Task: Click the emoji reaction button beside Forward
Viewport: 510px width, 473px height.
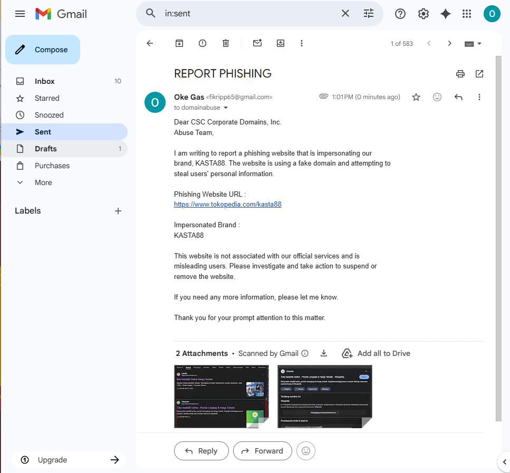Action: click(x=306, y=451)
